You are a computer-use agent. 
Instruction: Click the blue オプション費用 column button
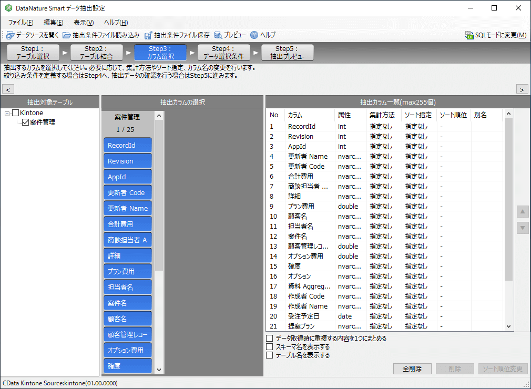click(x=128, y=350)
